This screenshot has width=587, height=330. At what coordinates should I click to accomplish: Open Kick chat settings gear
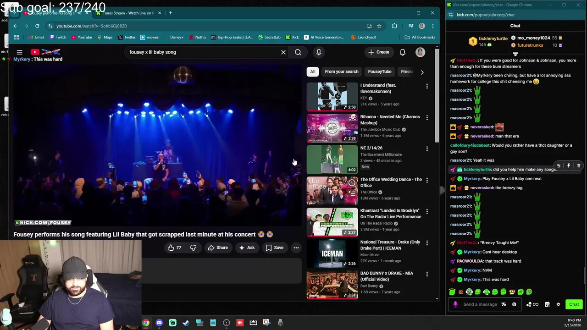click(x=558, y=304)
